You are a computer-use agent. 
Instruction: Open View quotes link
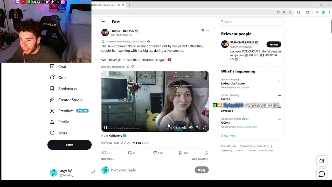[x=200, y=159]
